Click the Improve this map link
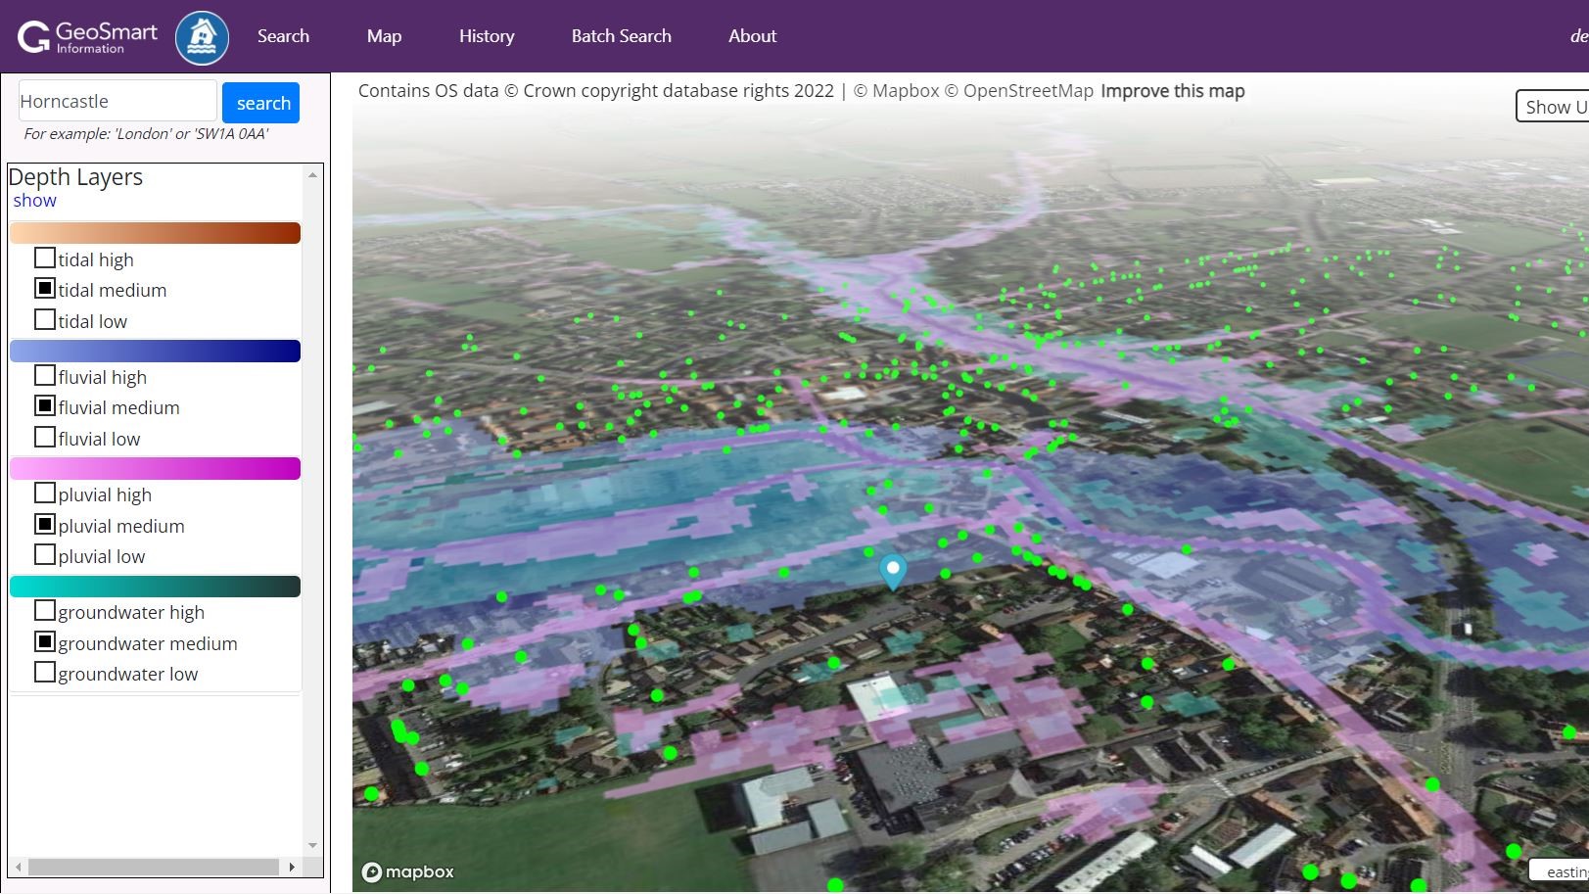This screenshot has width=1589, height=894. point(1173,91)
